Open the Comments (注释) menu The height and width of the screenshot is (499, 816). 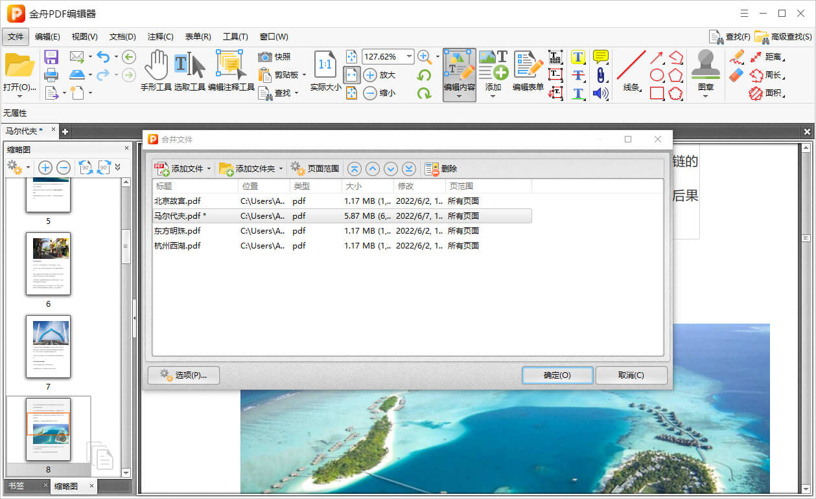(x=160, y=37)
